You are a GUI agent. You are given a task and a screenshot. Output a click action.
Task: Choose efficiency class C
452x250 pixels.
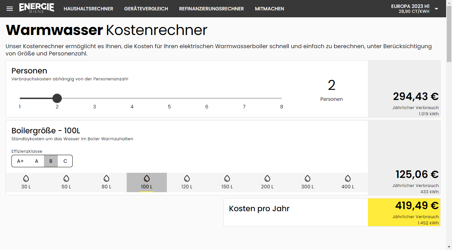(x=65, y=161)
